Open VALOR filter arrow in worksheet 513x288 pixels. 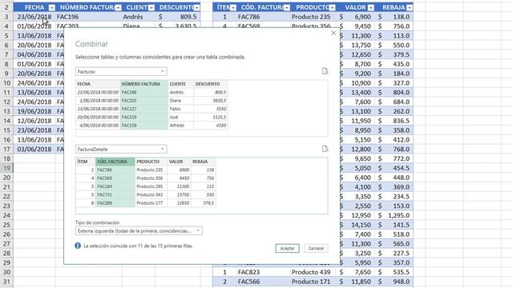[370, 7]
